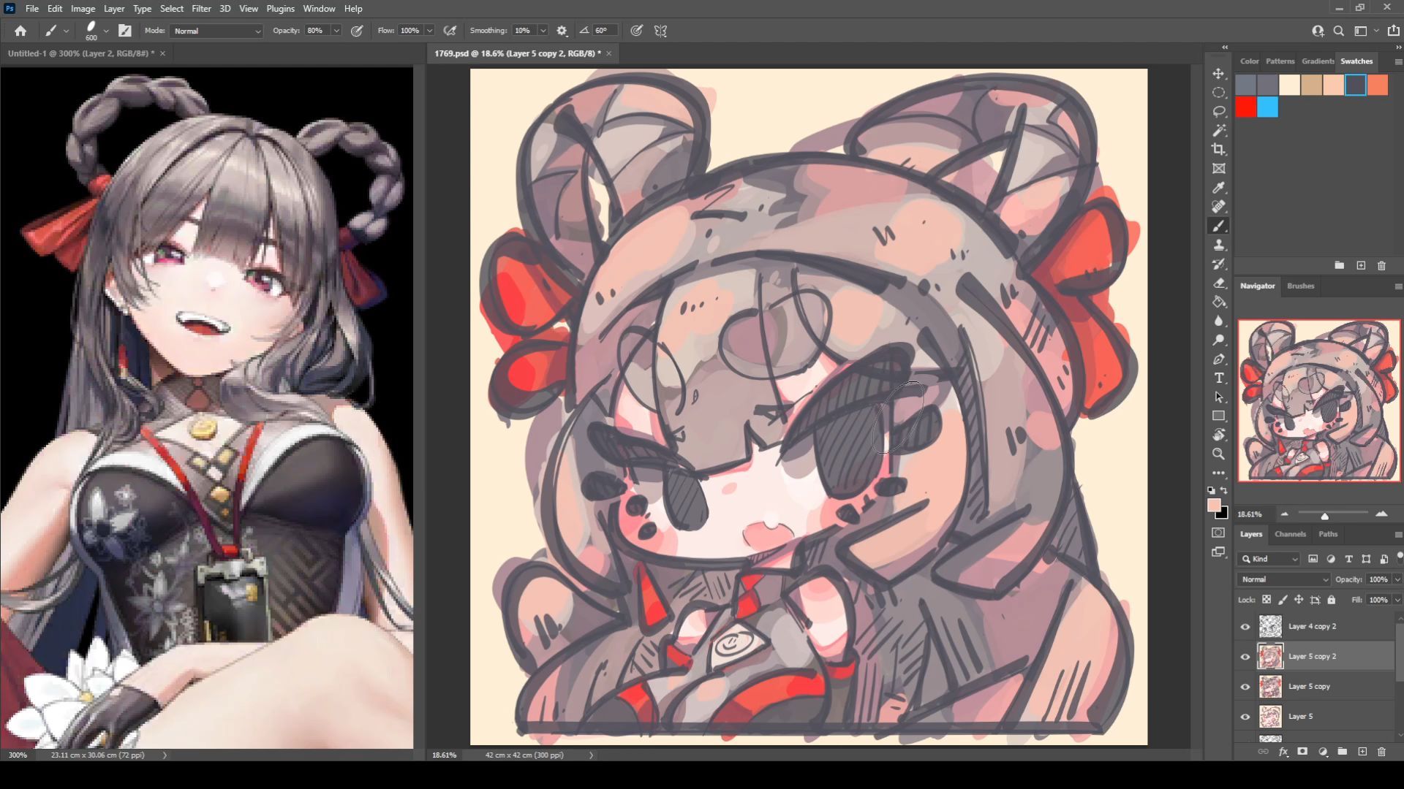The image size is (1404, 789).
Task: Hide Layer 5 copy
Action: [1245, 687]
